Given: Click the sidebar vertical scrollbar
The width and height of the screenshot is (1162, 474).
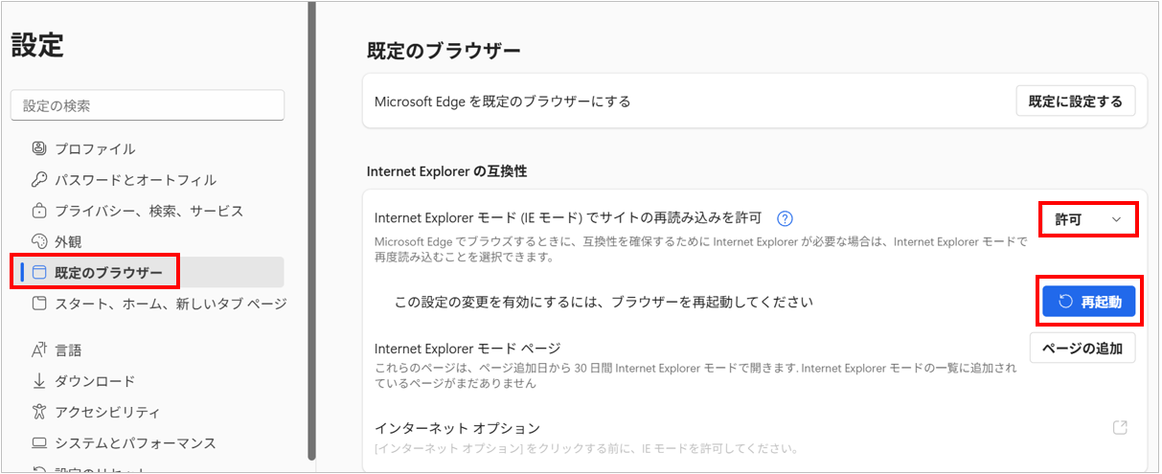Looking at the screenshot, I should (x=310, y=230).
